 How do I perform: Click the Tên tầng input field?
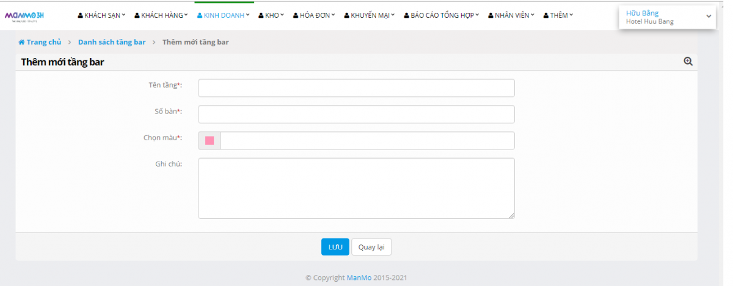(356, 88)
